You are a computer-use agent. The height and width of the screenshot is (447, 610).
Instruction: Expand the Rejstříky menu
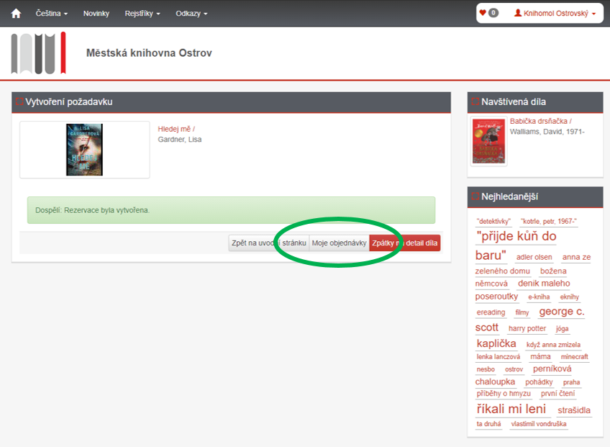pos(142,14)
